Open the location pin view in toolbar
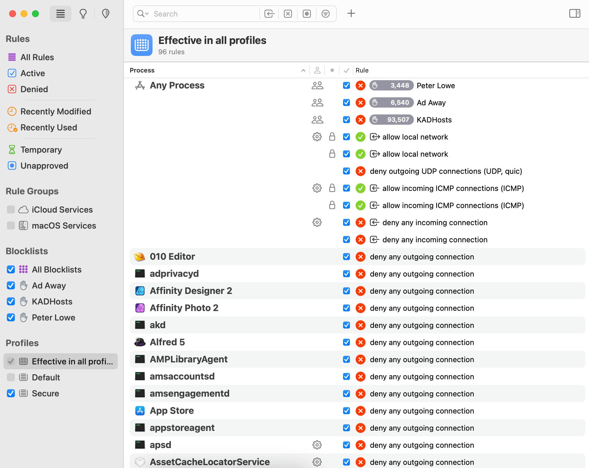Image resolution: width=589 pixels, height=468 pixels. point(106,14)
